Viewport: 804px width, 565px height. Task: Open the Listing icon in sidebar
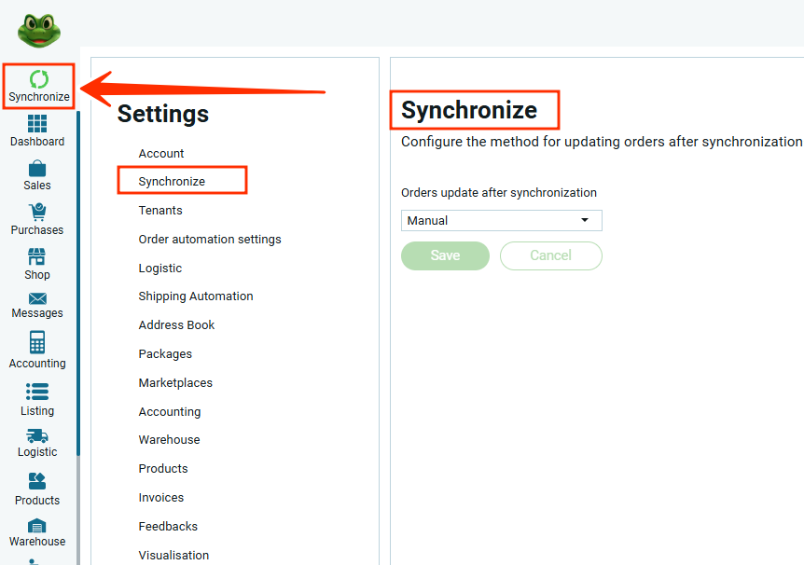point(37,392)
